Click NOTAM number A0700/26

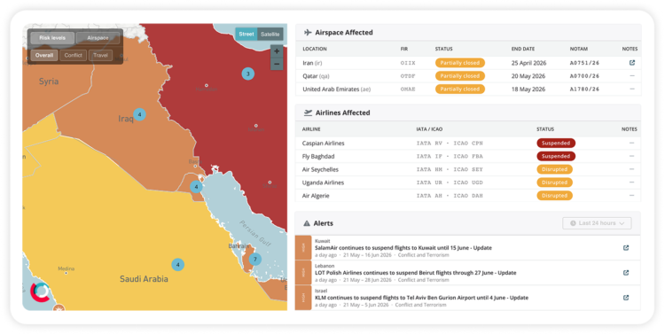tap(584, 76)
